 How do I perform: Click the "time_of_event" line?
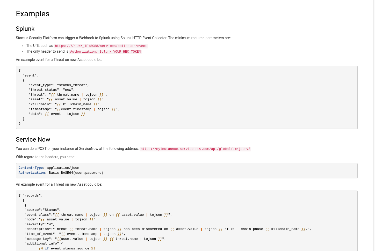click(75, 234)
